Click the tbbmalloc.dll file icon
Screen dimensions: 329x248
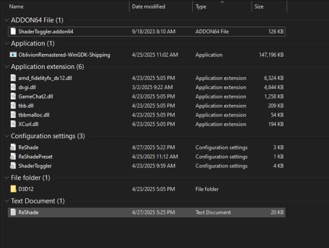[13, 115]
